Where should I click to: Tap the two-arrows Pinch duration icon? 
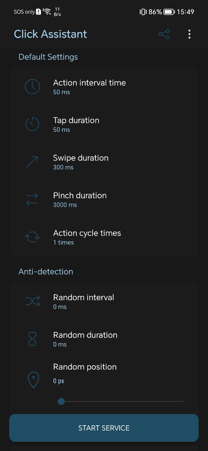coord(32,199)
